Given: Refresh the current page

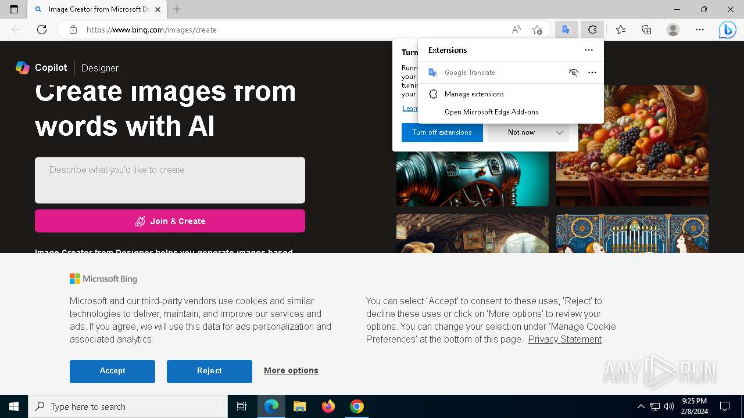Looking at the screenshot, I should click(x=42, y=30).
